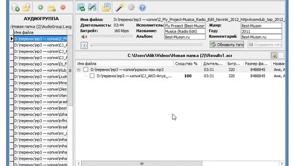295x166 pixels.
Task: Click the audio group Имя файла header
Action: (x=40, y=32)
